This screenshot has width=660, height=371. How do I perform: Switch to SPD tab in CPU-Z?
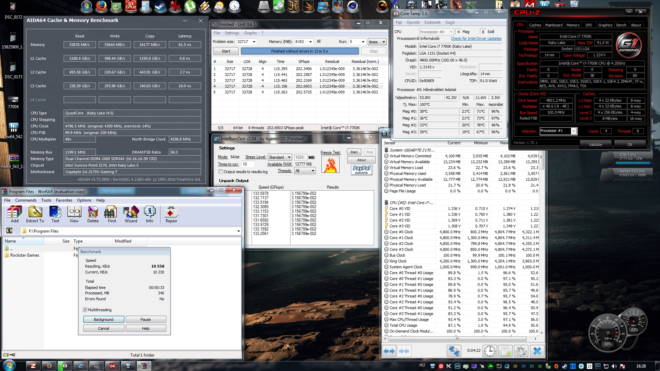(x=588, y=25)
